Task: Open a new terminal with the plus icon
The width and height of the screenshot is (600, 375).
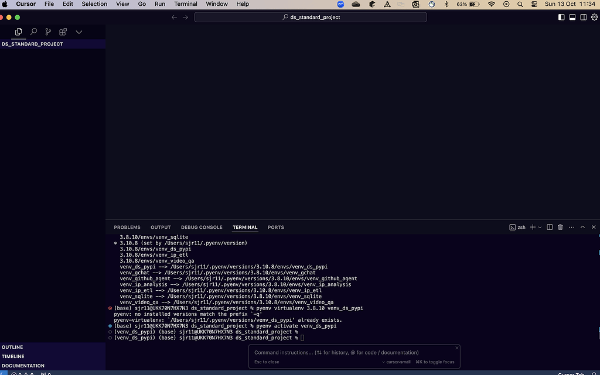Action: pos(531,227)
